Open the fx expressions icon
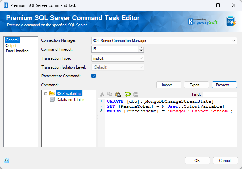The height and width of the screenshot is (169, 242). click(x=7, y=160)
